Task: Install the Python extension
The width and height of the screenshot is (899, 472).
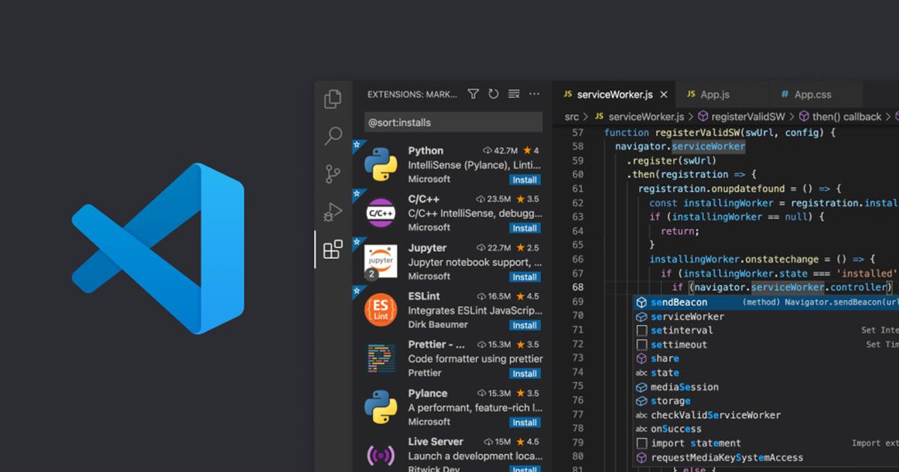Action: (524, 180)
